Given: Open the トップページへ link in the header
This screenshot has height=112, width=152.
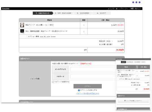Looking at the screenshot, I should tap(122, 9).
